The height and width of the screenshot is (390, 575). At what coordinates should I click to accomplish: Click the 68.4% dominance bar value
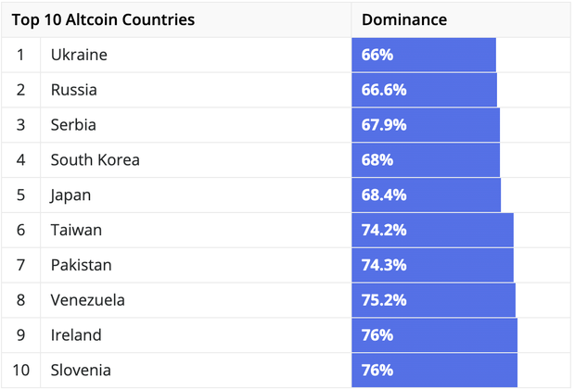tap(384, 195)
